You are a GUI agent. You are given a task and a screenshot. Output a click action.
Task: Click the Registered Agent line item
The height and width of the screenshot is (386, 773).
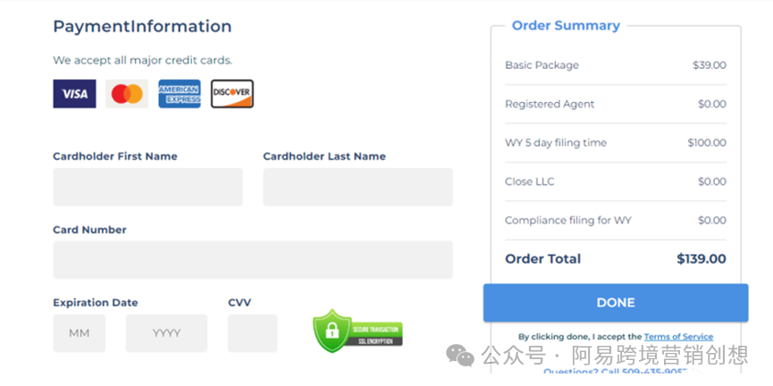pyautogui.click(x=616, y=104)
